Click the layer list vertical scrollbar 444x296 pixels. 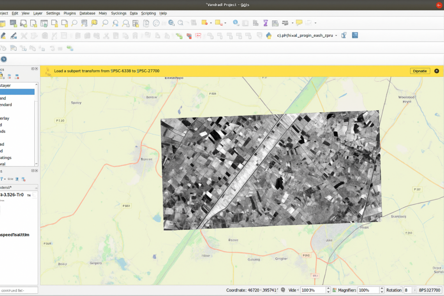point(36,124)
